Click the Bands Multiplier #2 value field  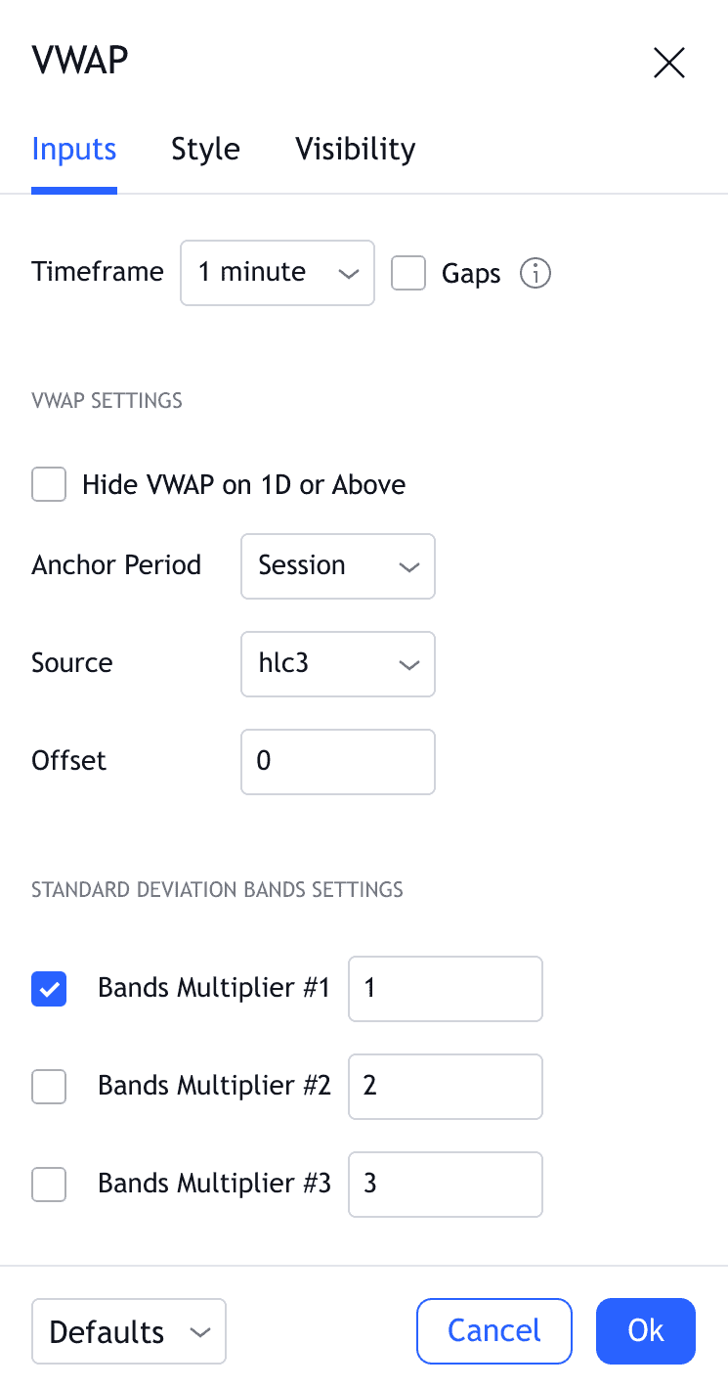[x=445, y=1087]
